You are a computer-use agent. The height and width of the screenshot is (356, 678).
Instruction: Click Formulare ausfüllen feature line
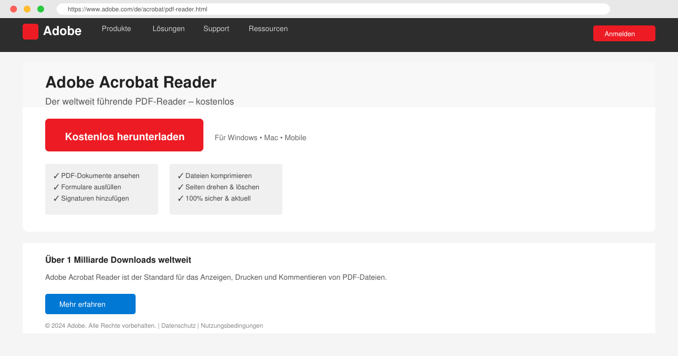click(87, 187)
